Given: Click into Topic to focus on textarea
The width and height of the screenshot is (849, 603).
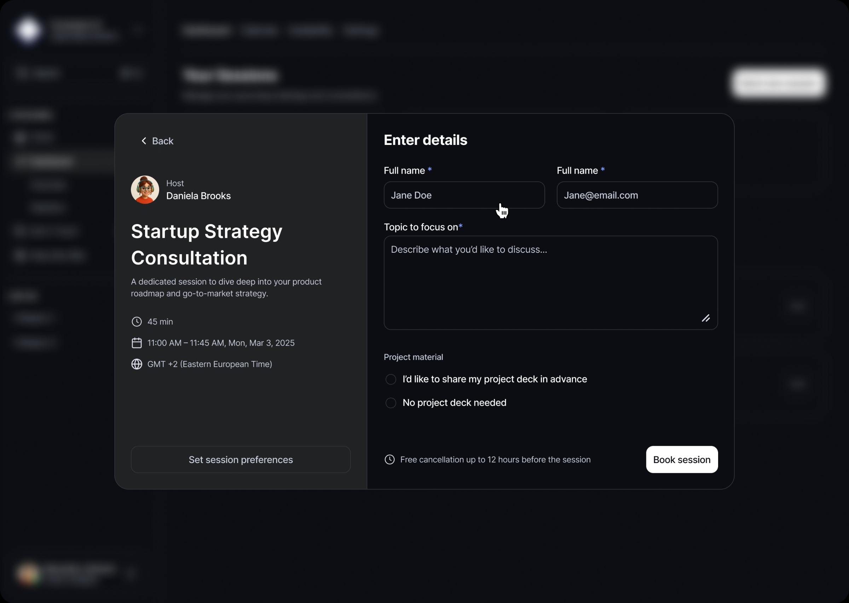Looking at the screenshot, I should 550,282.
